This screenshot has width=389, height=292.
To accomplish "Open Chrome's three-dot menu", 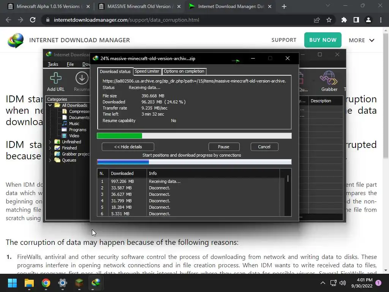I will tap(381, 20).
